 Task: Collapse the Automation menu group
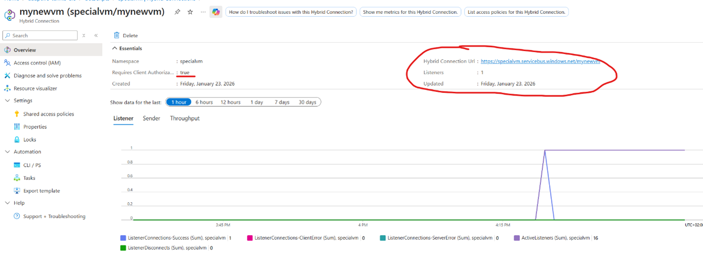point(7,152)
